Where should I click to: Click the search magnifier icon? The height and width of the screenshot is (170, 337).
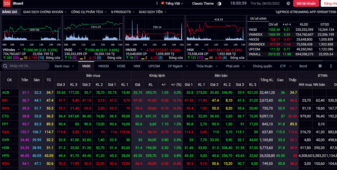coord(5,66)
